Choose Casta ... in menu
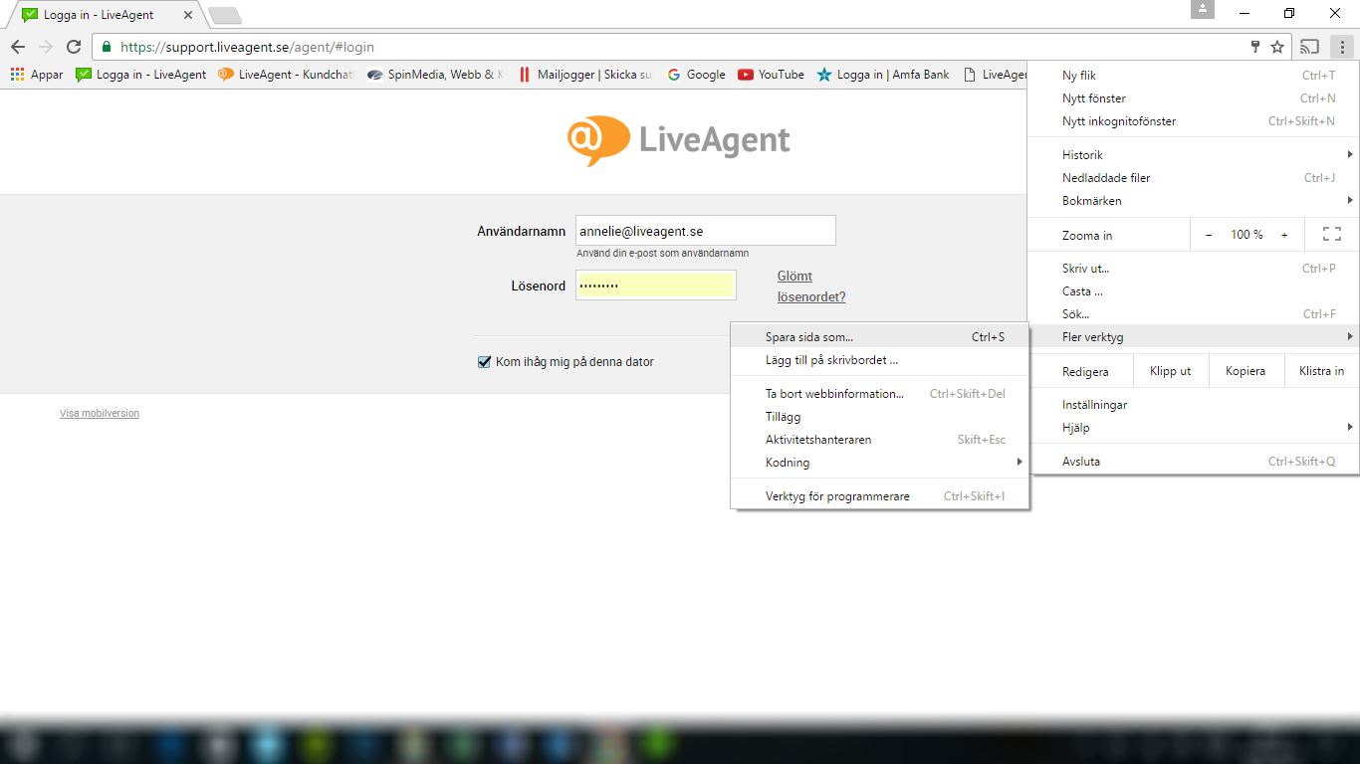The image size is (1360, 764). pyautogui.click(x=1194, y=291)
